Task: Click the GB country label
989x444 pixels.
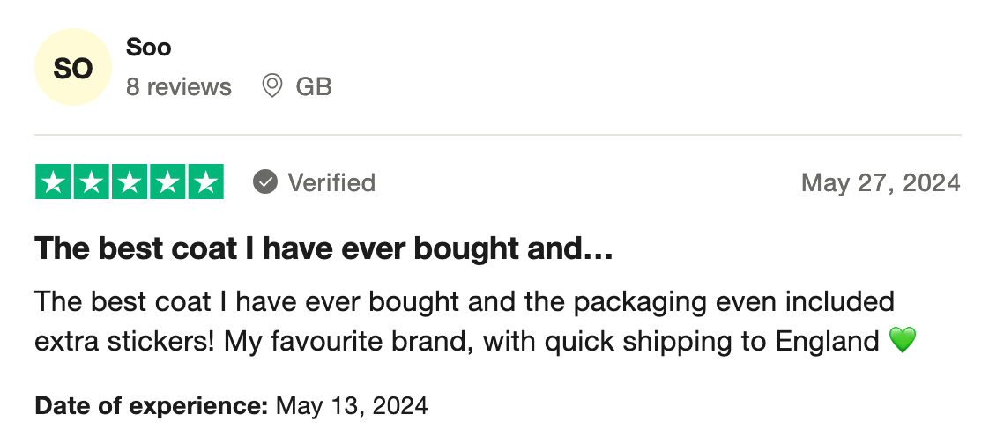Action: tap(314, 87)
